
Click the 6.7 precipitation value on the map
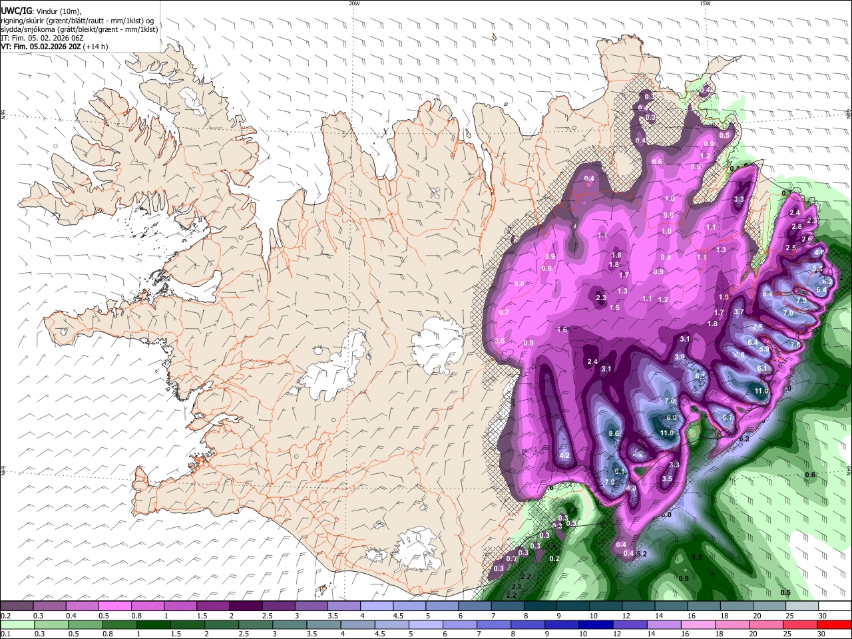pyautogui.click(x=728, y=418)
